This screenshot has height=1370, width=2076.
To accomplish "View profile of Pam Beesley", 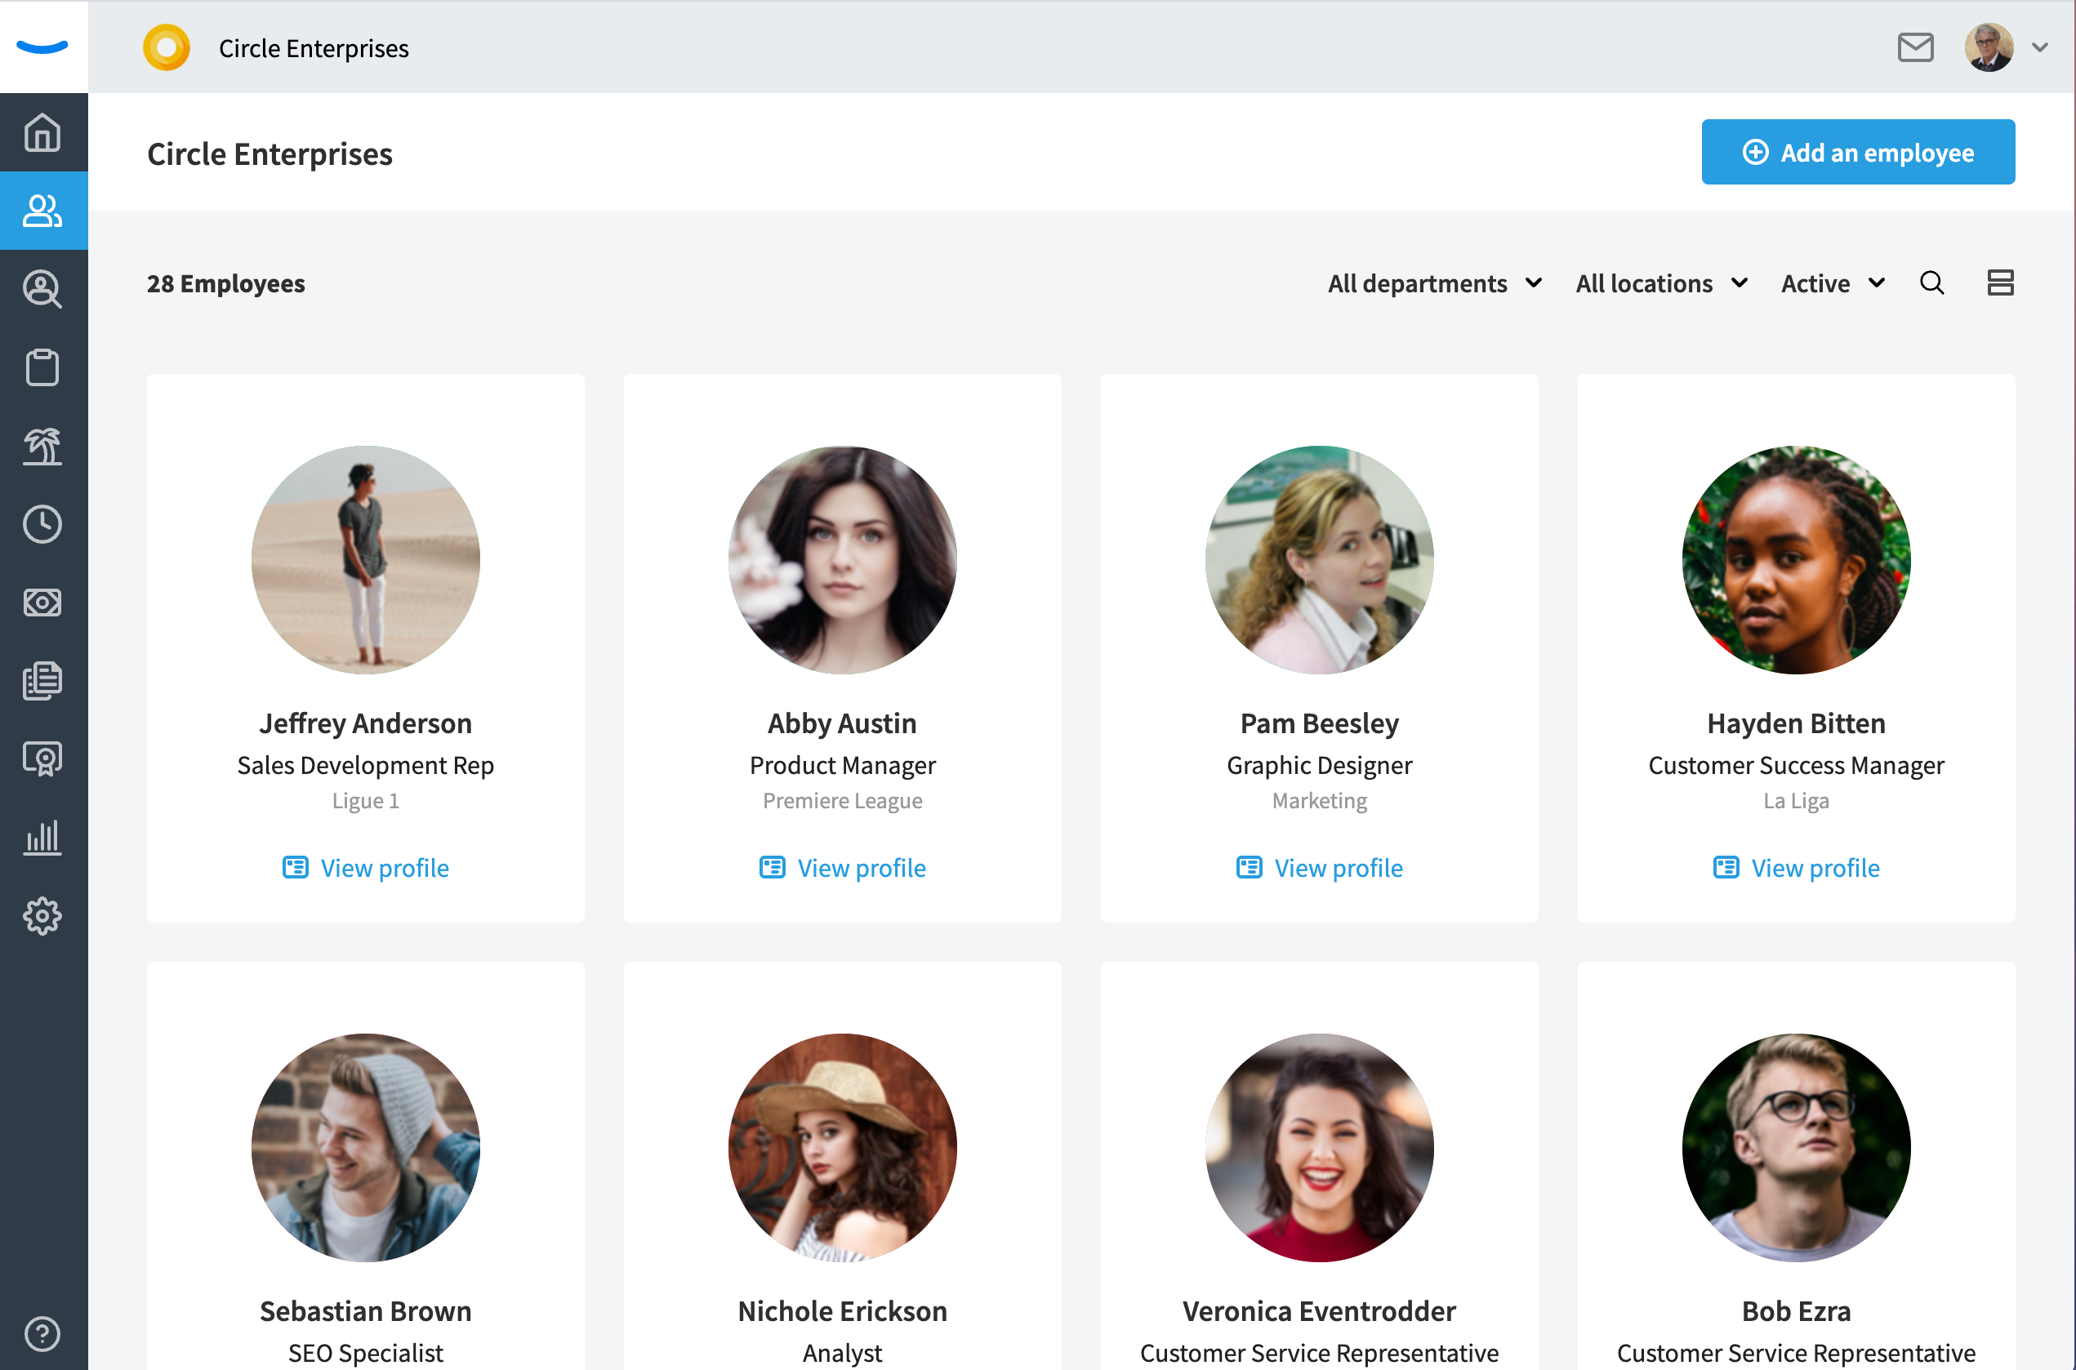I will [1318, 868].
